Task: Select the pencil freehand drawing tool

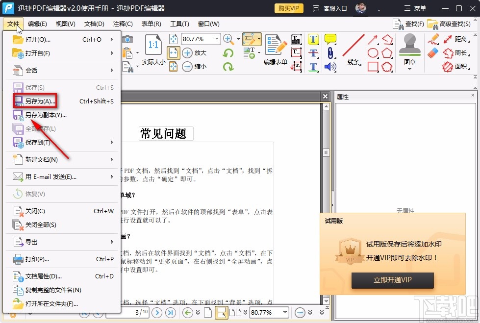Action: point(434,39)
